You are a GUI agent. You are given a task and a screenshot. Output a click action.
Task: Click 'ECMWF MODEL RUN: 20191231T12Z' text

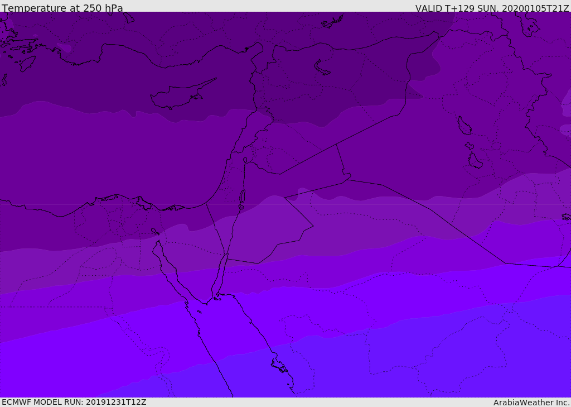coord(74,403)
